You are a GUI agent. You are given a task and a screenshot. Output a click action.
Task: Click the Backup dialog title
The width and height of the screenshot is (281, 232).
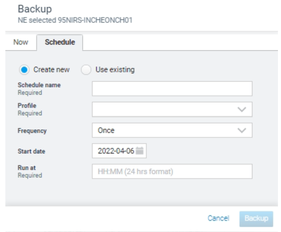(x=35, y=9)
